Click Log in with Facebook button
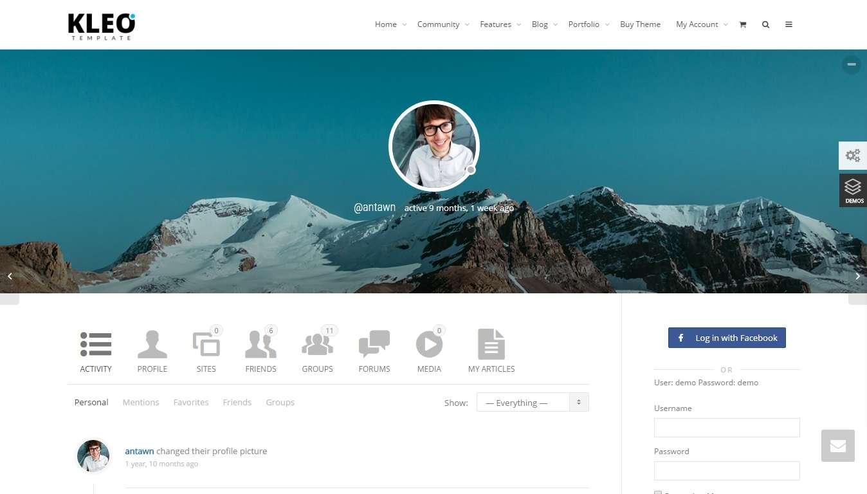The image size is (867, 494). point(727,338)
